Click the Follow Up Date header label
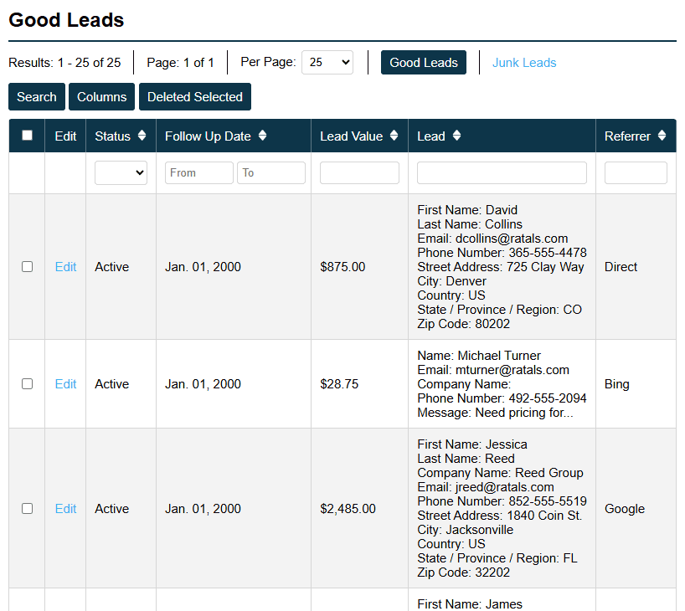 pos(208,136)
